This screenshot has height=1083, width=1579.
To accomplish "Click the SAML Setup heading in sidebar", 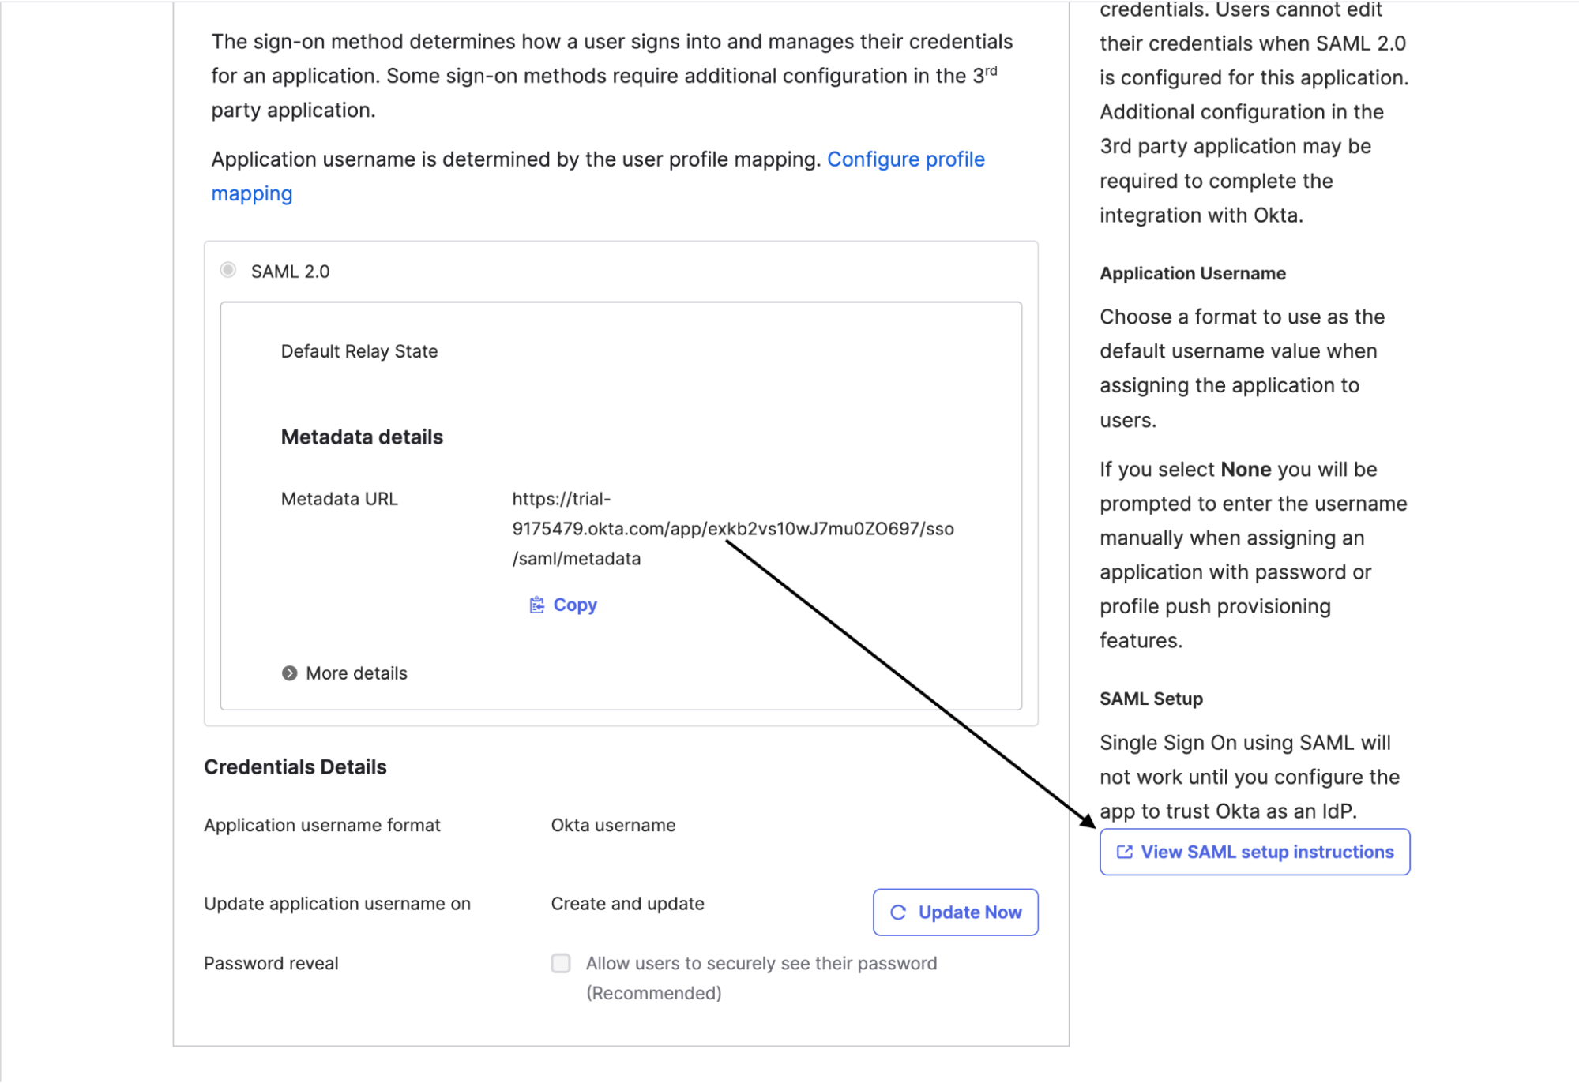I will click(1151, 699).
